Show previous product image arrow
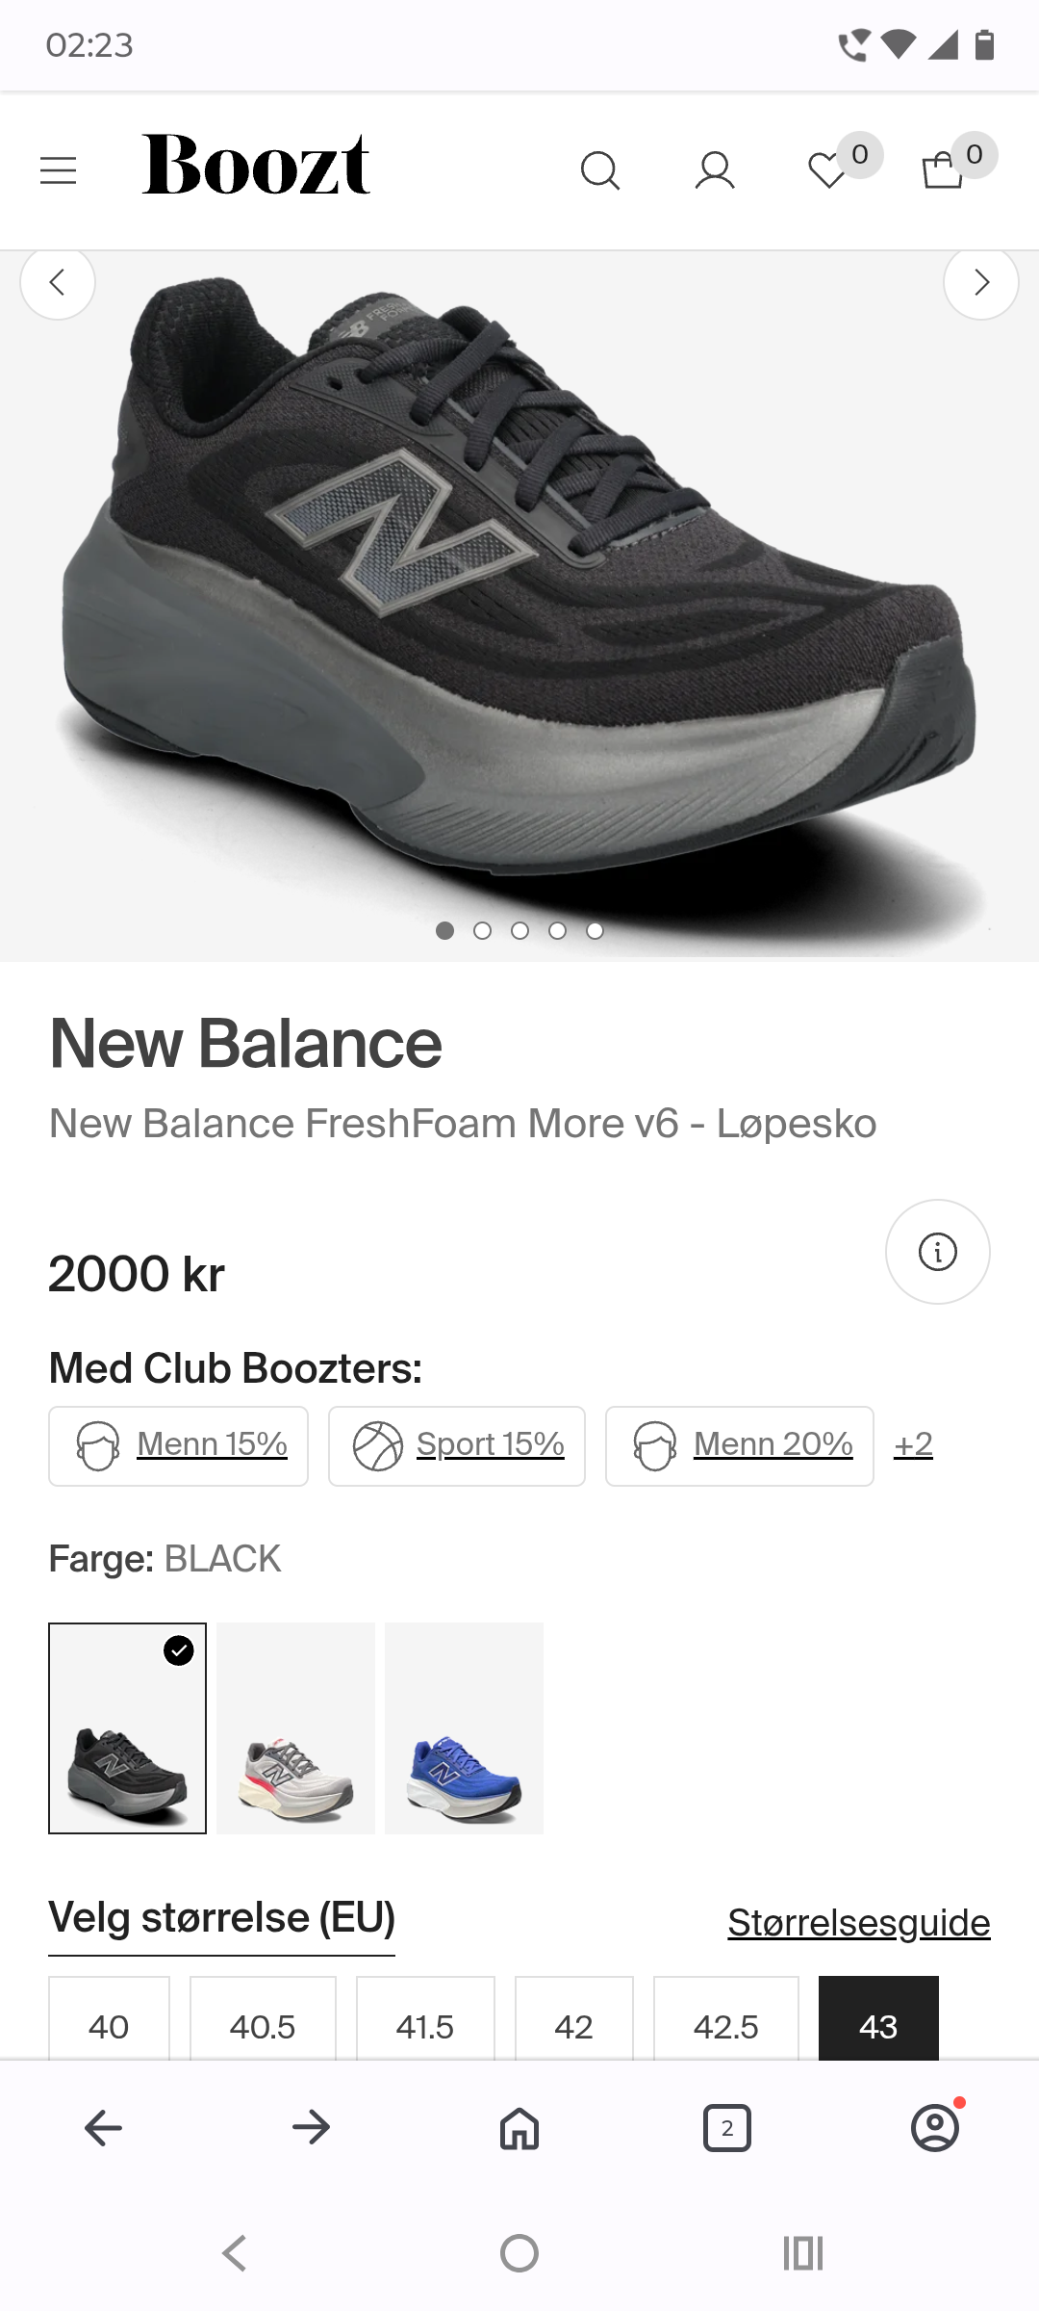This screenshot has width=1039, height=2311. (x=58, y=282)
